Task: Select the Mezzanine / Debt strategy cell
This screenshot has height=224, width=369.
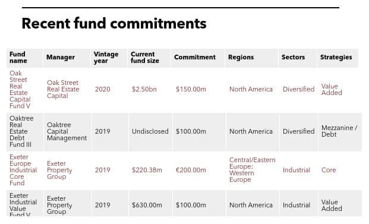Action: click(x=340, y=132)
